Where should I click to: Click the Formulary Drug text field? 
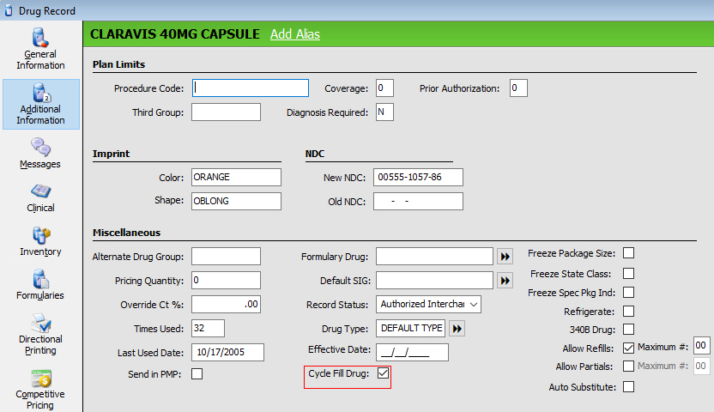tap(434, 257)
